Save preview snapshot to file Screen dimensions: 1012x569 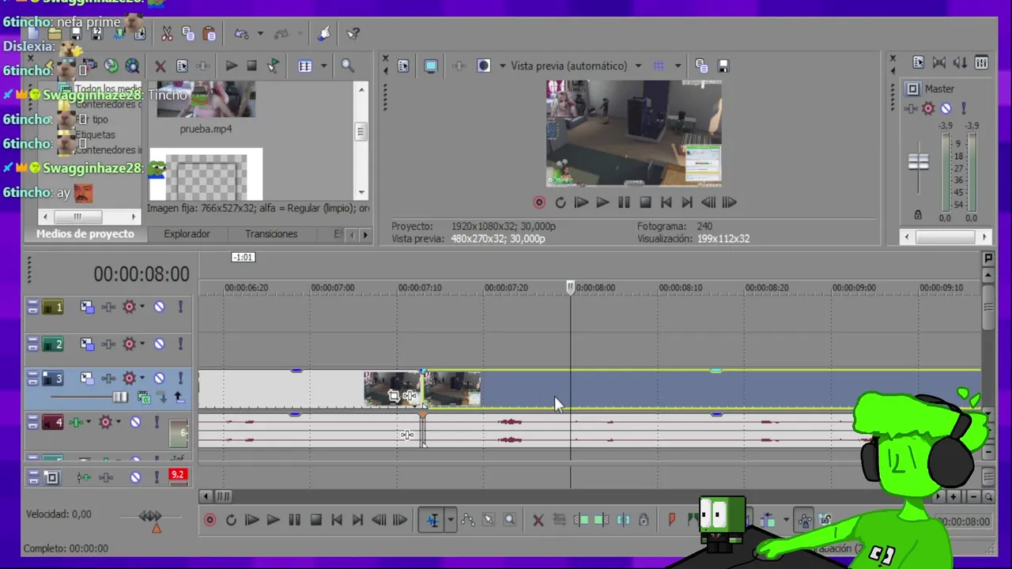pos(723,66)
